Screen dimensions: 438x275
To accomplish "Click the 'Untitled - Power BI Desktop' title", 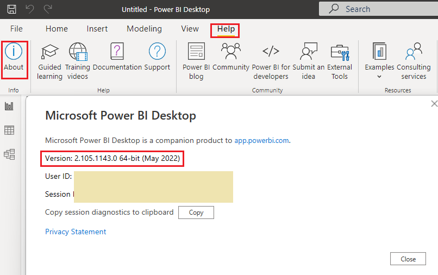I will (x=166, y=9).
